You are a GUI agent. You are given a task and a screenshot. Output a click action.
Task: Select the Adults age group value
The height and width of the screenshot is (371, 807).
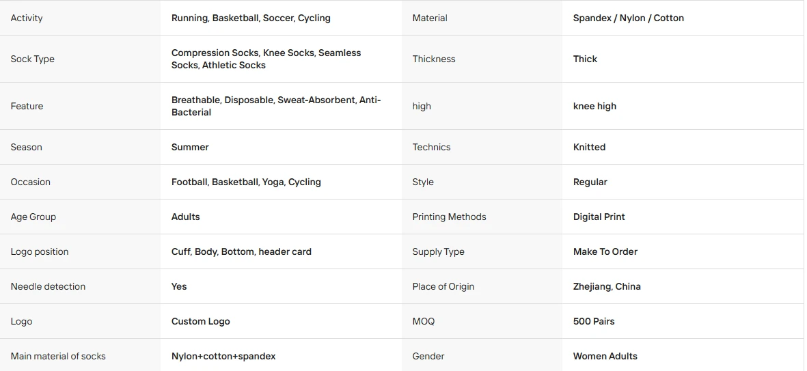point(185,217)
